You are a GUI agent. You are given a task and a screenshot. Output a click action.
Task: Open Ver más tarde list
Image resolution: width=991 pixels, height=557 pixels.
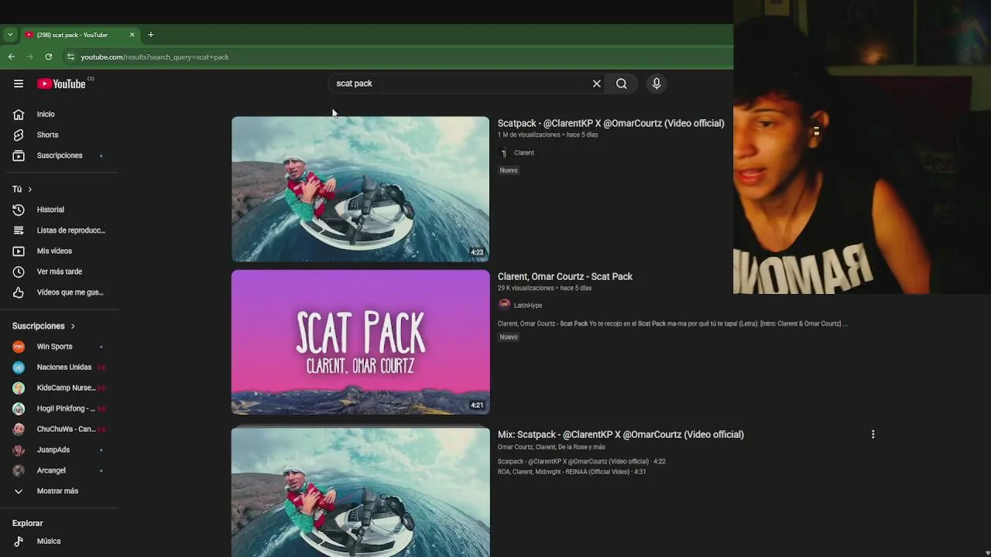click(60, 272)
